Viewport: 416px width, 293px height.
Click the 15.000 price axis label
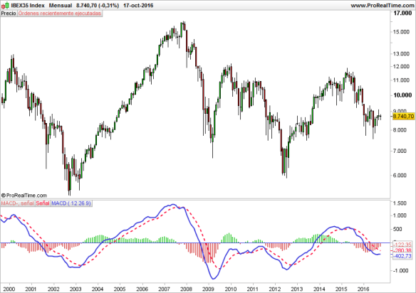coord(401,32)
